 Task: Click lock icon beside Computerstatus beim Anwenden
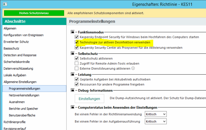pyautogui.click(x=73, y=107)
